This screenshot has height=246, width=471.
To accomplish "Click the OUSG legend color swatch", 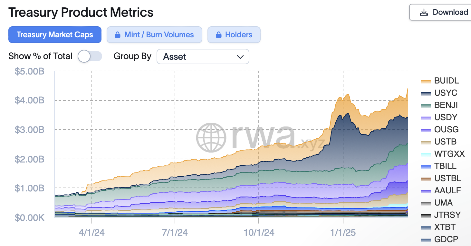I will tap(426, 130).
